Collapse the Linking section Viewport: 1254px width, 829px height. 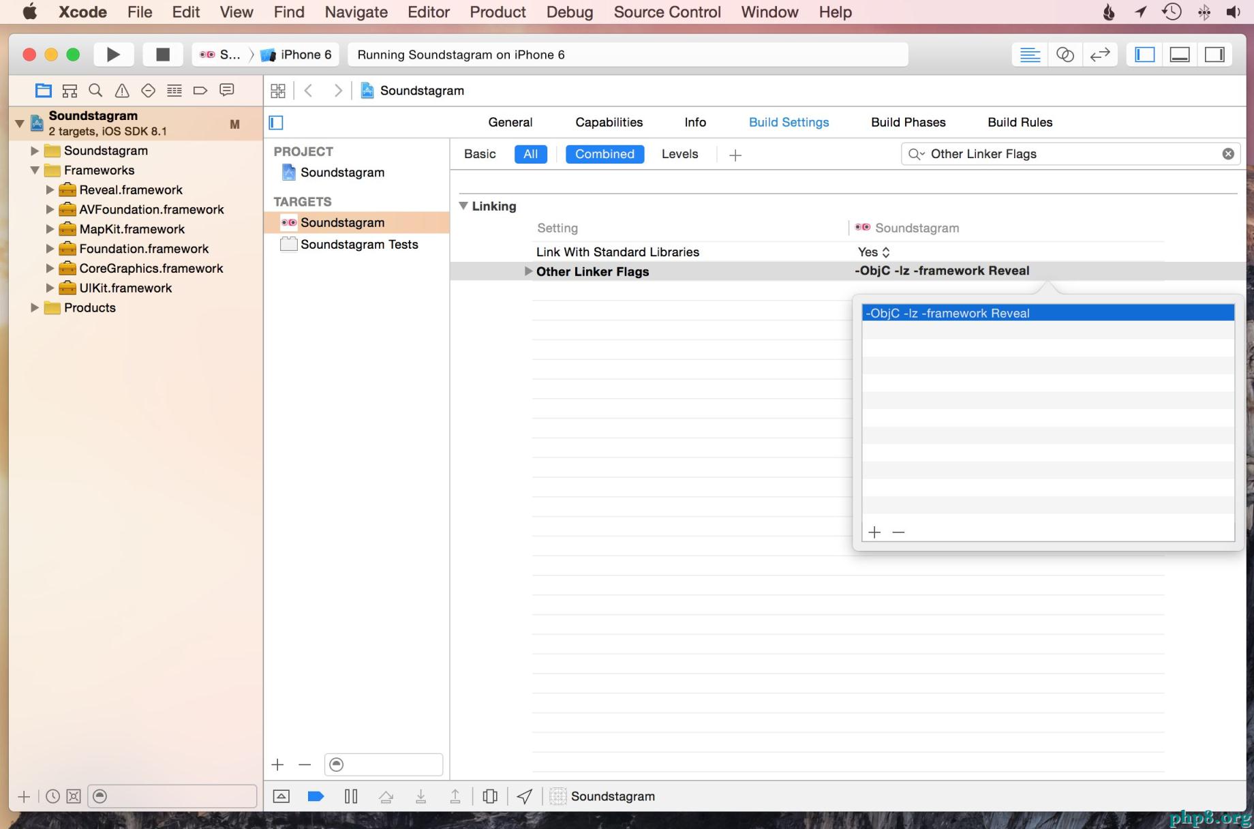pyautogui.click(x=463, y=206)
